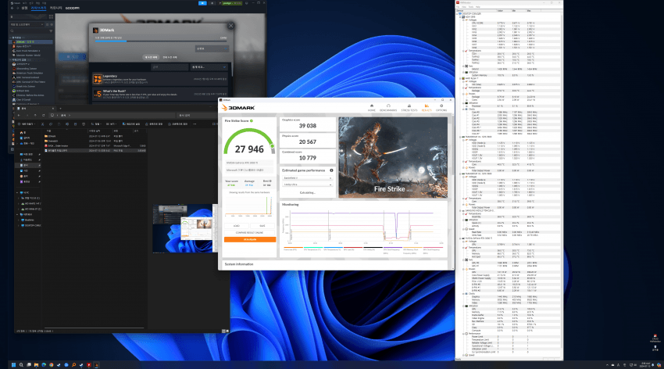The width and height of the screenshot is (664, 369).
Task: Open the Steam library games and software dropdown
Action: click(x=27, y=24)
